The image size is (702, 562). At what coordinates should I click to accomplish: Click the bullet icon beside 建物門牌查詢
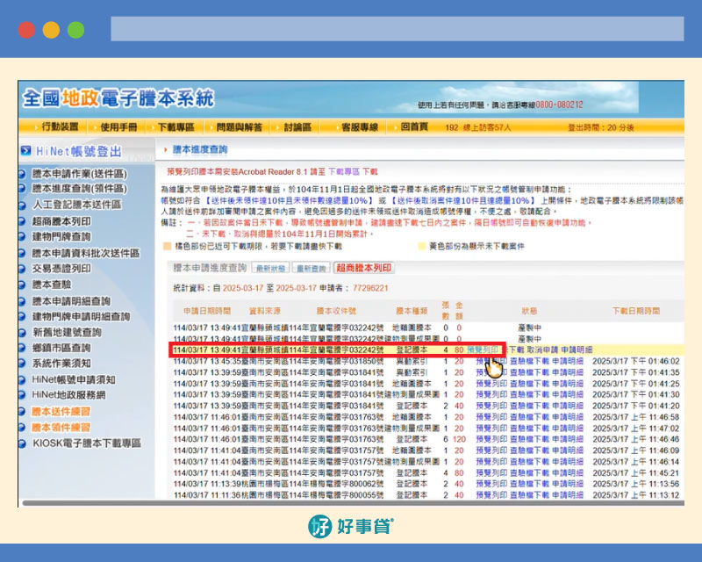(x=24, y=236)
